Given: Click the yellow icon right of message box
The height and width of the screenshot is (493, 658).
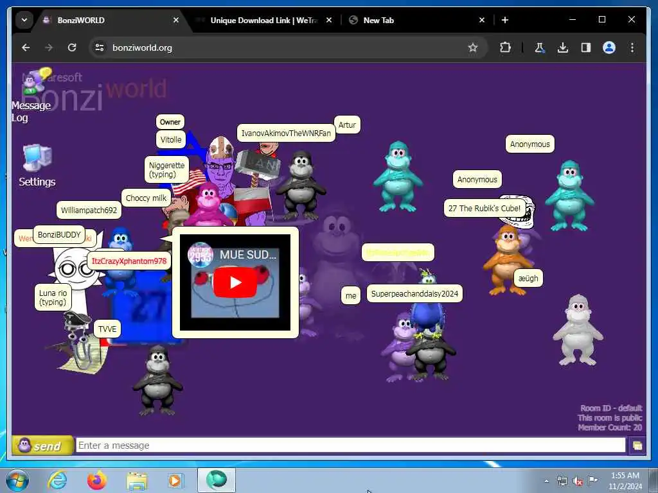Looking at the screenshot, I should 637,445.
